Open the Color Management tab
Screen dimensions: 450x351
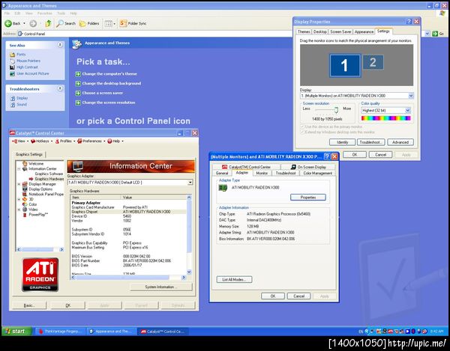pos(318,173)
